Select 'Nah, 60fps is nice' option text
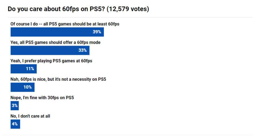254x139 pixels. coord(58,79)
